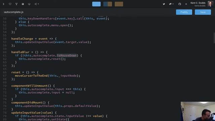This screenshot has width=215, height=121.
Task: Open the Twitter icon link
Action: tap(164, 4)
